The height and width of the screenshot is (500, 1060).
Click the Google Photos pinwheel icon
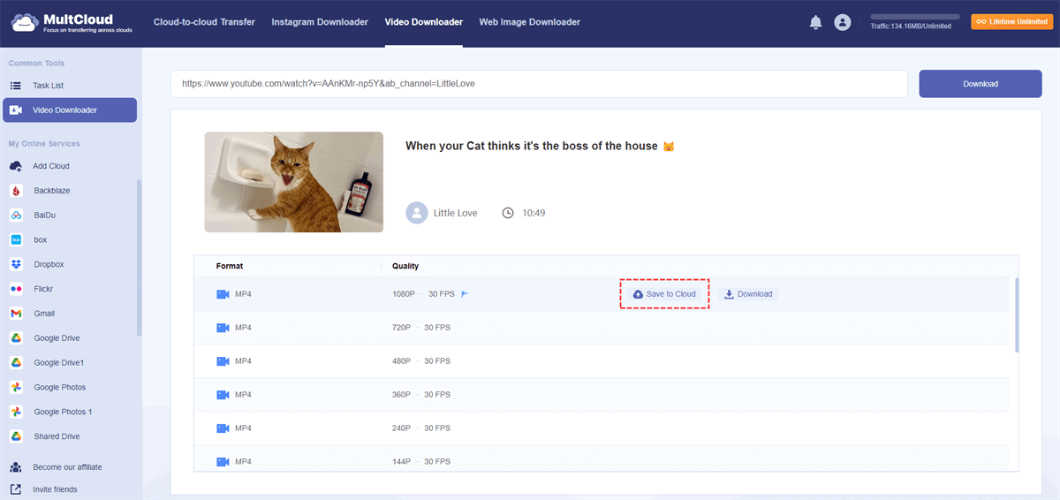point(16,388)
